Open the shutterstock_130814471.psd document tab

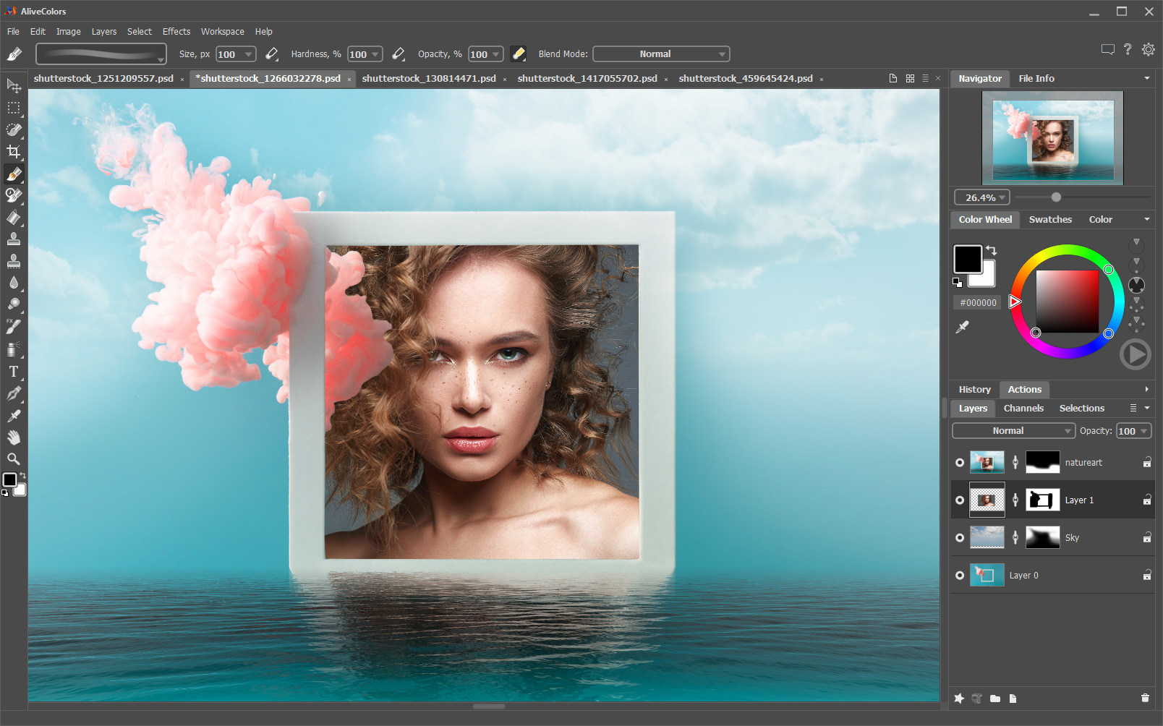[429, 79]
